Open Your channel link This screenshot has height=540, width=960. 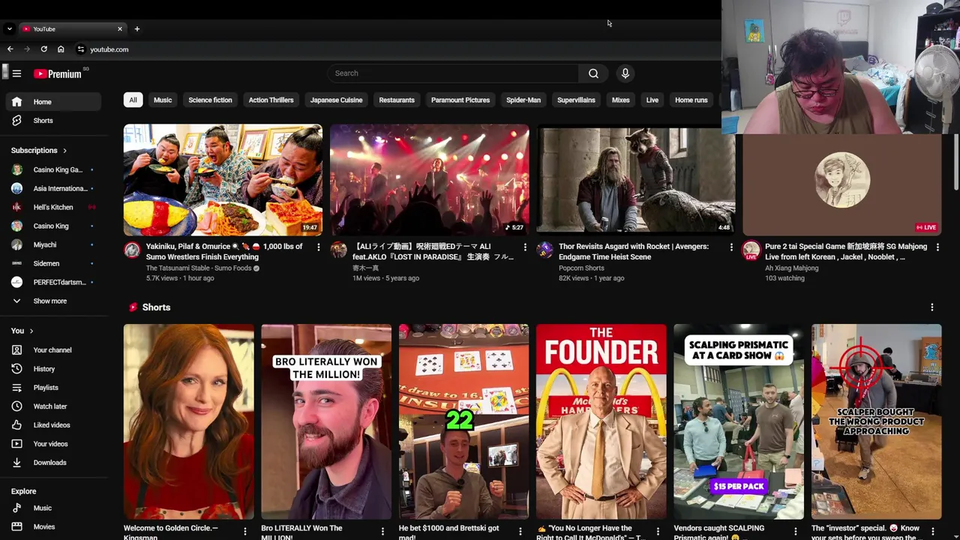[x=52, y=350]
